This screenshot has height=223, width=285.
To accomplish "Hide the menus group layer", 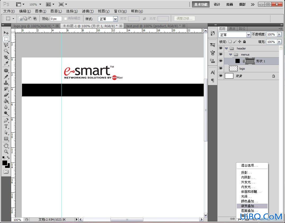I will [221, 54].
